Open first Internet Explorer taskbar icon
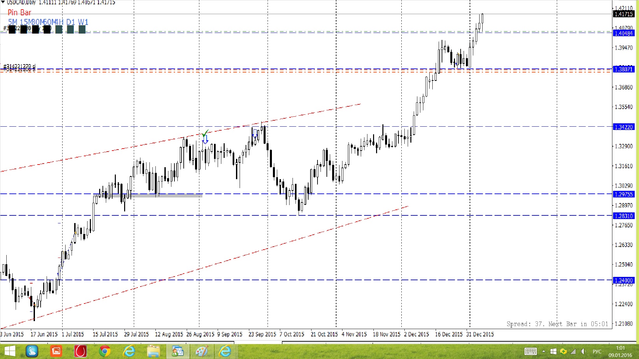 pos(129,351)
